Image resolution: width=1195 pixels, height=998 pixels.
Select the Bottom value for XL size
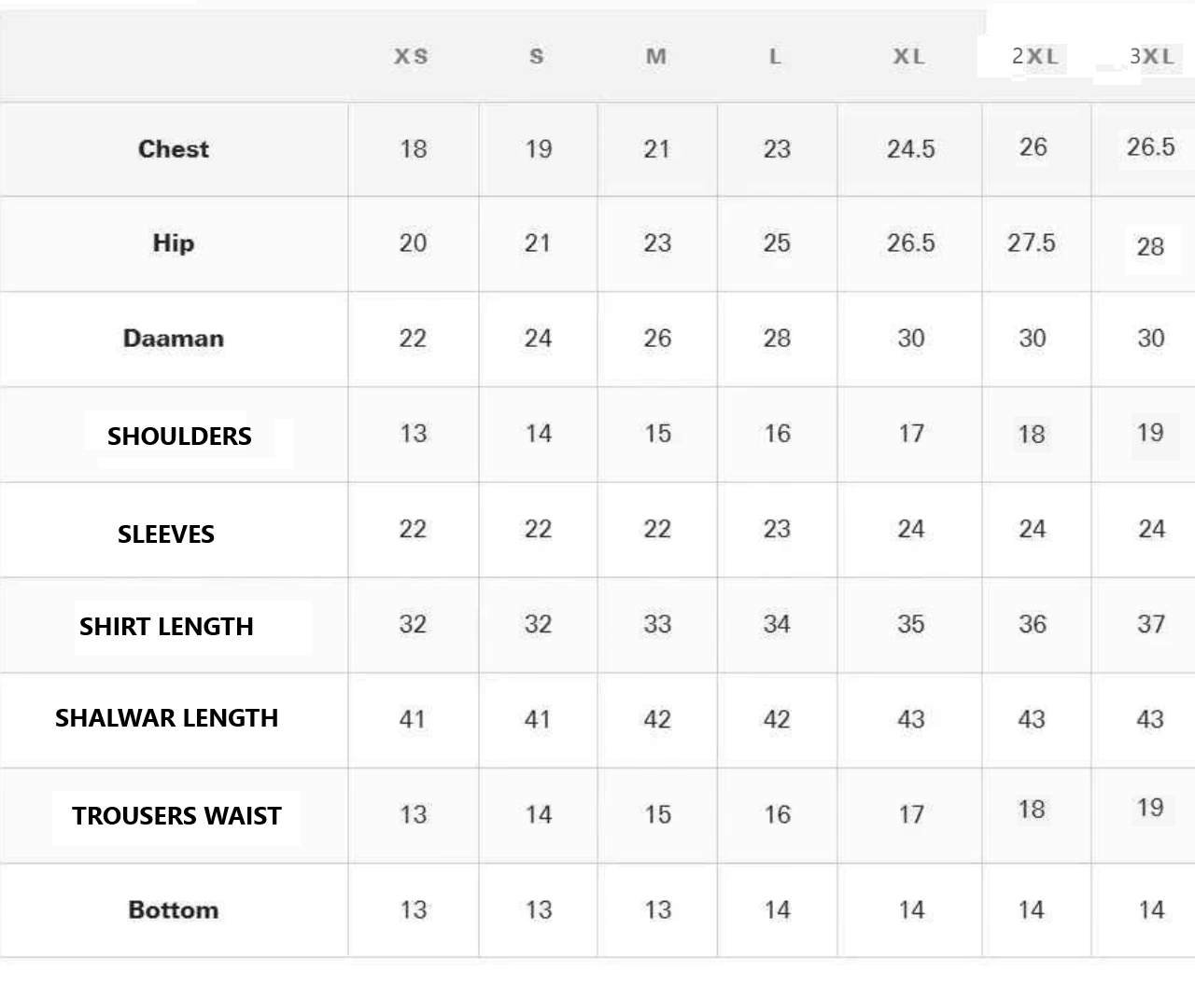click(x=911, y=910)
